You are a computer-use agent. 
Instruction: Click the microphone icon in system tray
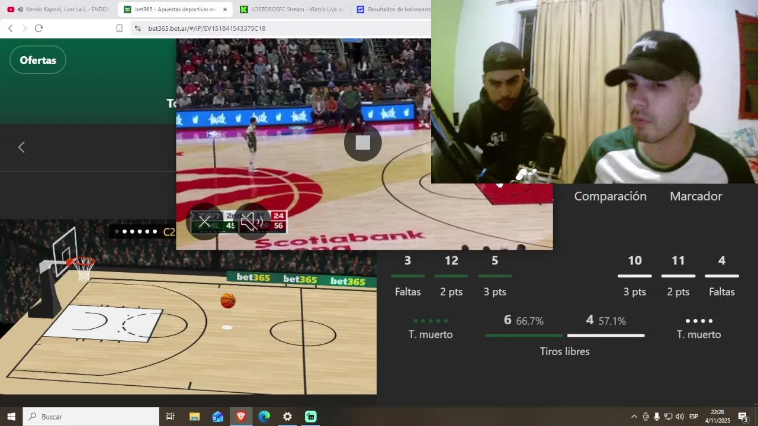click(x=657, y=417)
